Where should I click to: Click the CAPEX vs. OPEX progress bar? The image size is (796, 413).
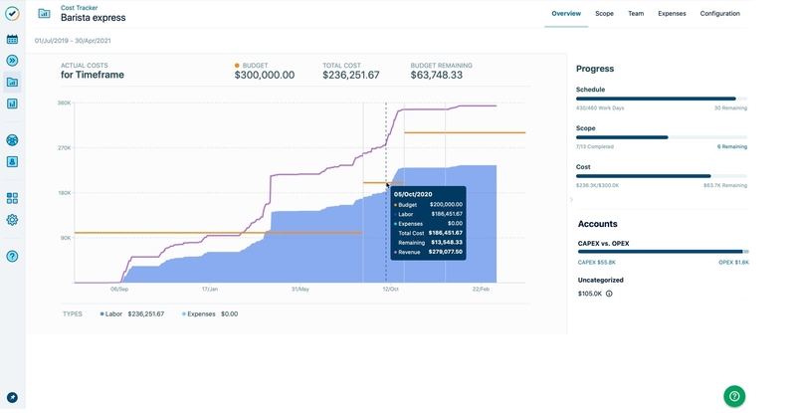click(x=662, y=252)
